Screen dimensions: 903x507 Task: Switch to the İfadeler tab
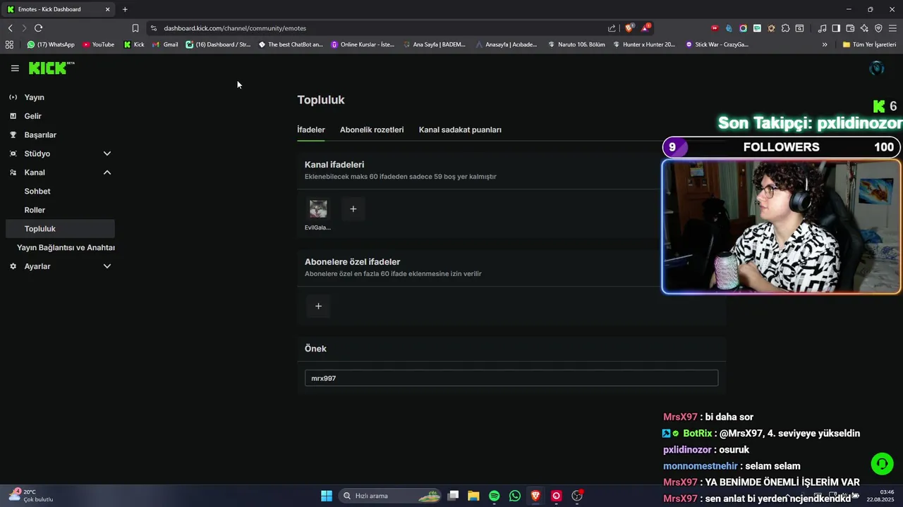(311, 130)
